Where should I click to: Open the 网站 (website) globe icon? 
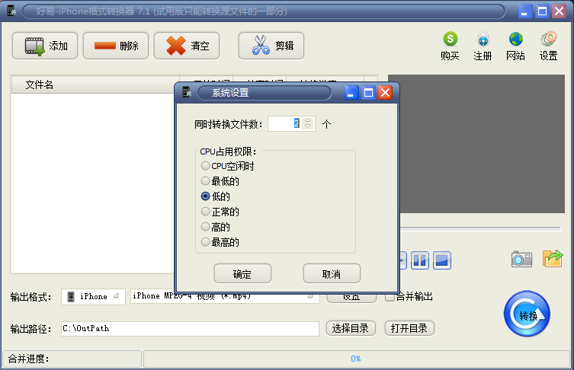[x=515, y=46]
